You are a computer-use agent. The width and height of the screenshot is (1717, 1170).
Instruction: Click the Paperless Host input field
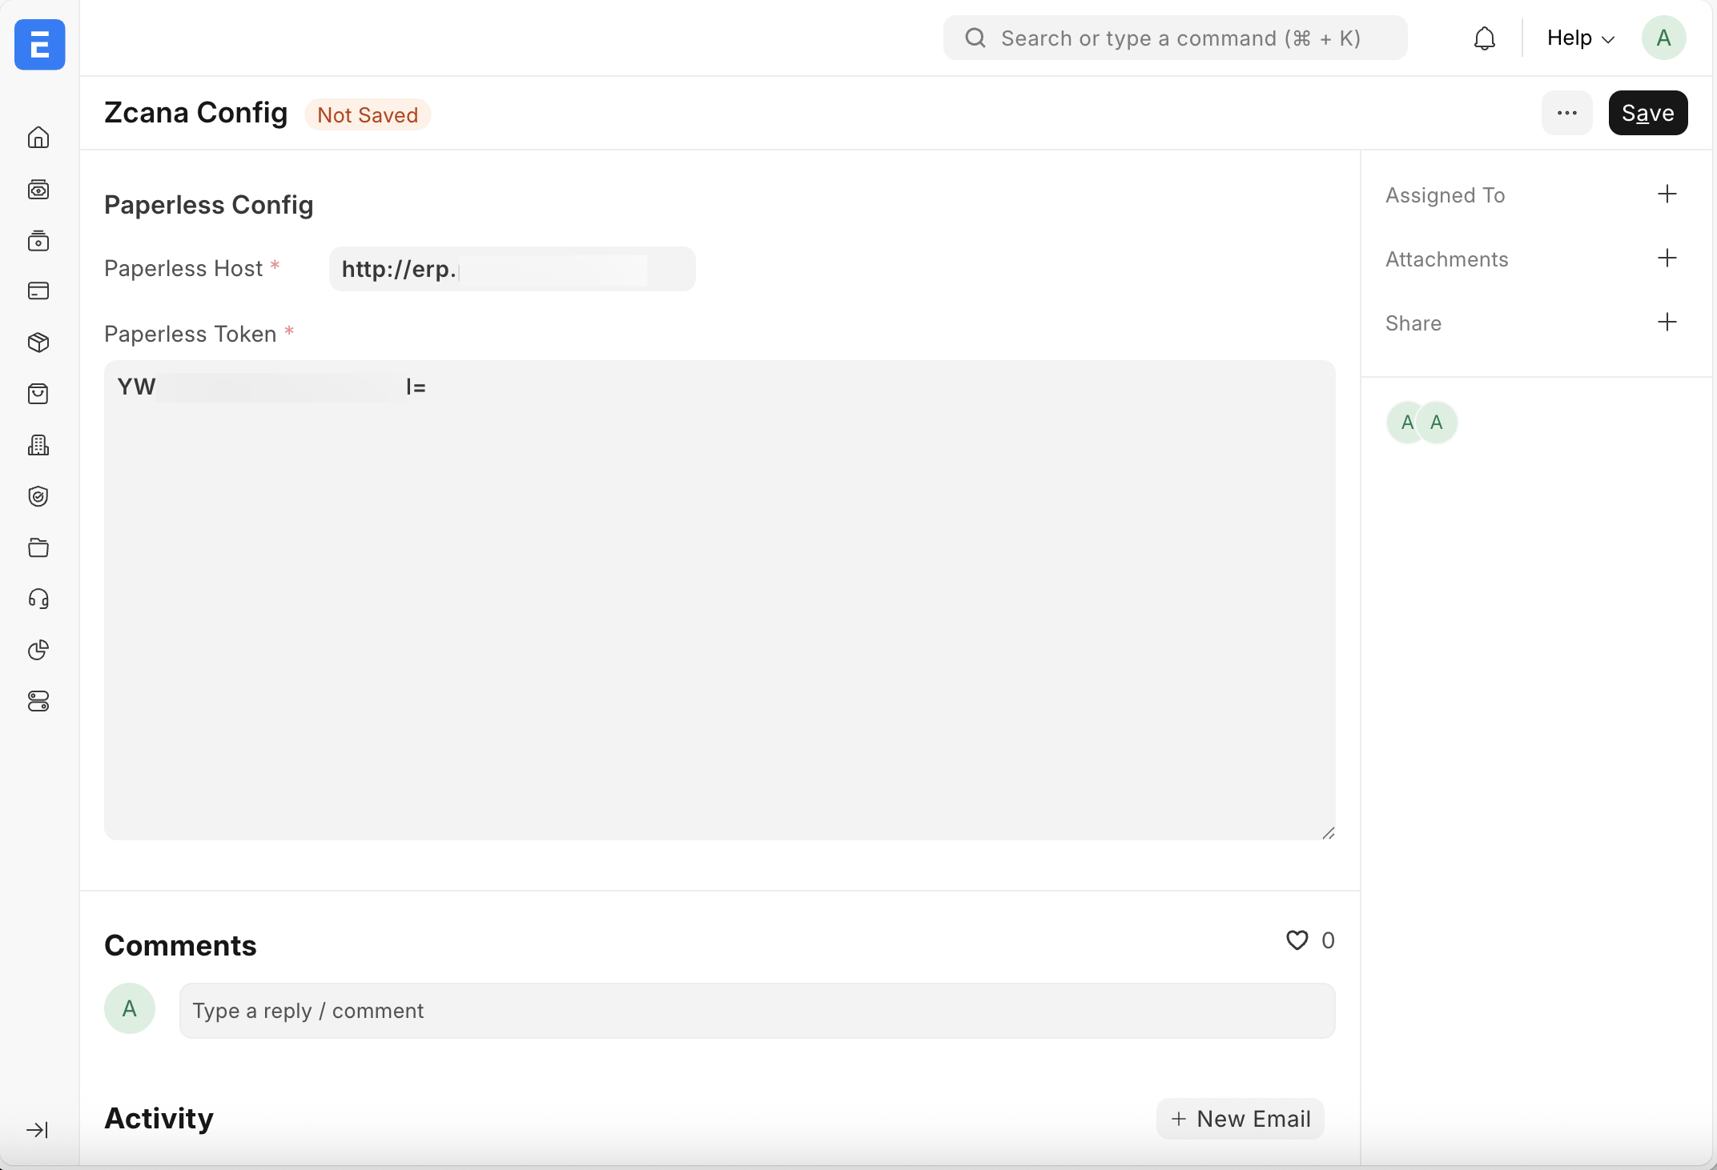click(512, 270)
